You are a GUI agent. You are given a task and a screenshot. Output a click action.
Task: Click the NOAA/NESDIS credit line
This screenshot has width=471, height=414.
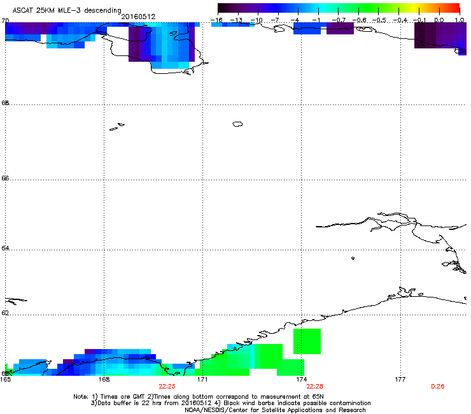275,410
